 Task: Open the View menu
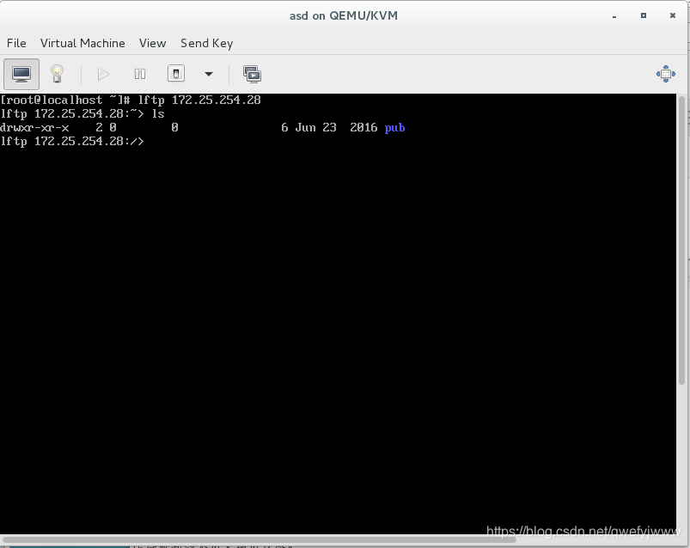[153, 43]
